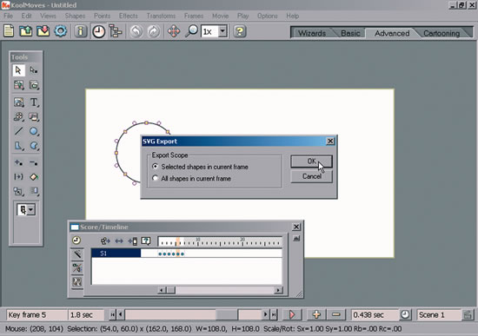Viewport: 478px width, 336px height.
Task: Toggle the Score/Timeline clock toolbar icon
Action: coord(98,31)
